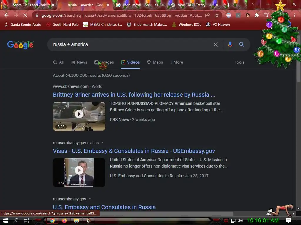The image size is (301, 225).
Task: Open the South Hard Pole bookmark
Action: tap(63, 25)
